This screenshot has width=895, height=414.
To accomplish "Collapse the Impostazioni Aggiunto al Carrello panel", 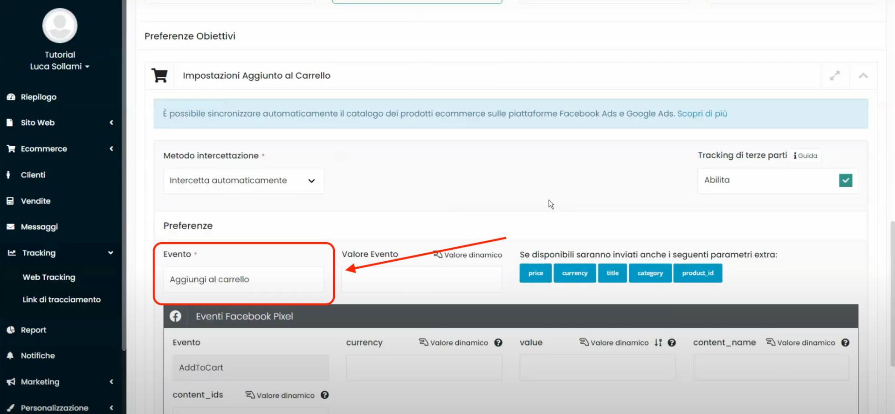I will [863, 75].
